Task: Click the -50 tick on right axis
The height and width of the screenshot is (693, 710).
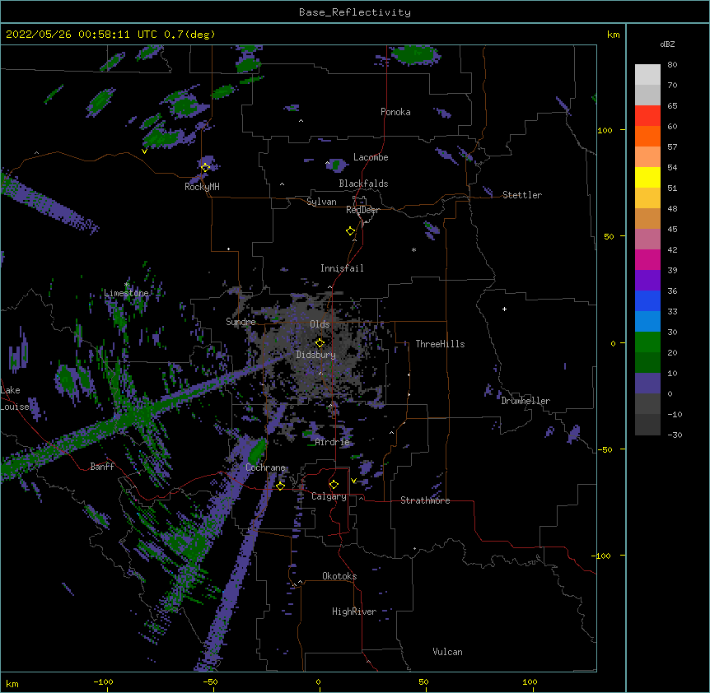Action: [605, 449]
